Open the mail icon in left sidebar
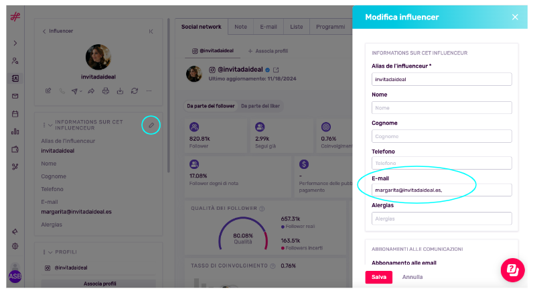This screenshot has width=533, height=293. (x=15, y=96)
